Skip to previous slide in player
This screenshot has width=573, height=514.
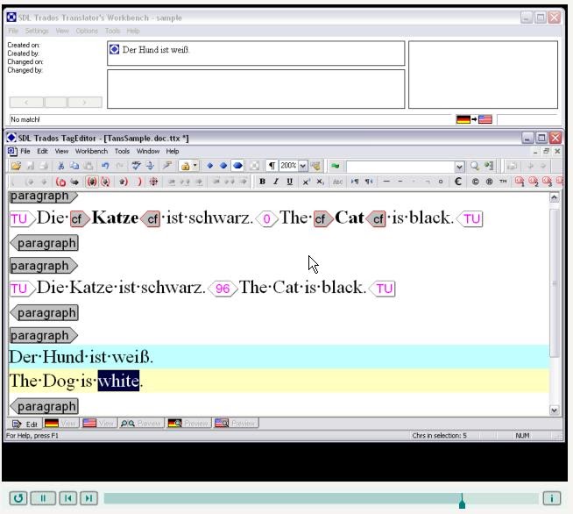click(x=68, y=498)
